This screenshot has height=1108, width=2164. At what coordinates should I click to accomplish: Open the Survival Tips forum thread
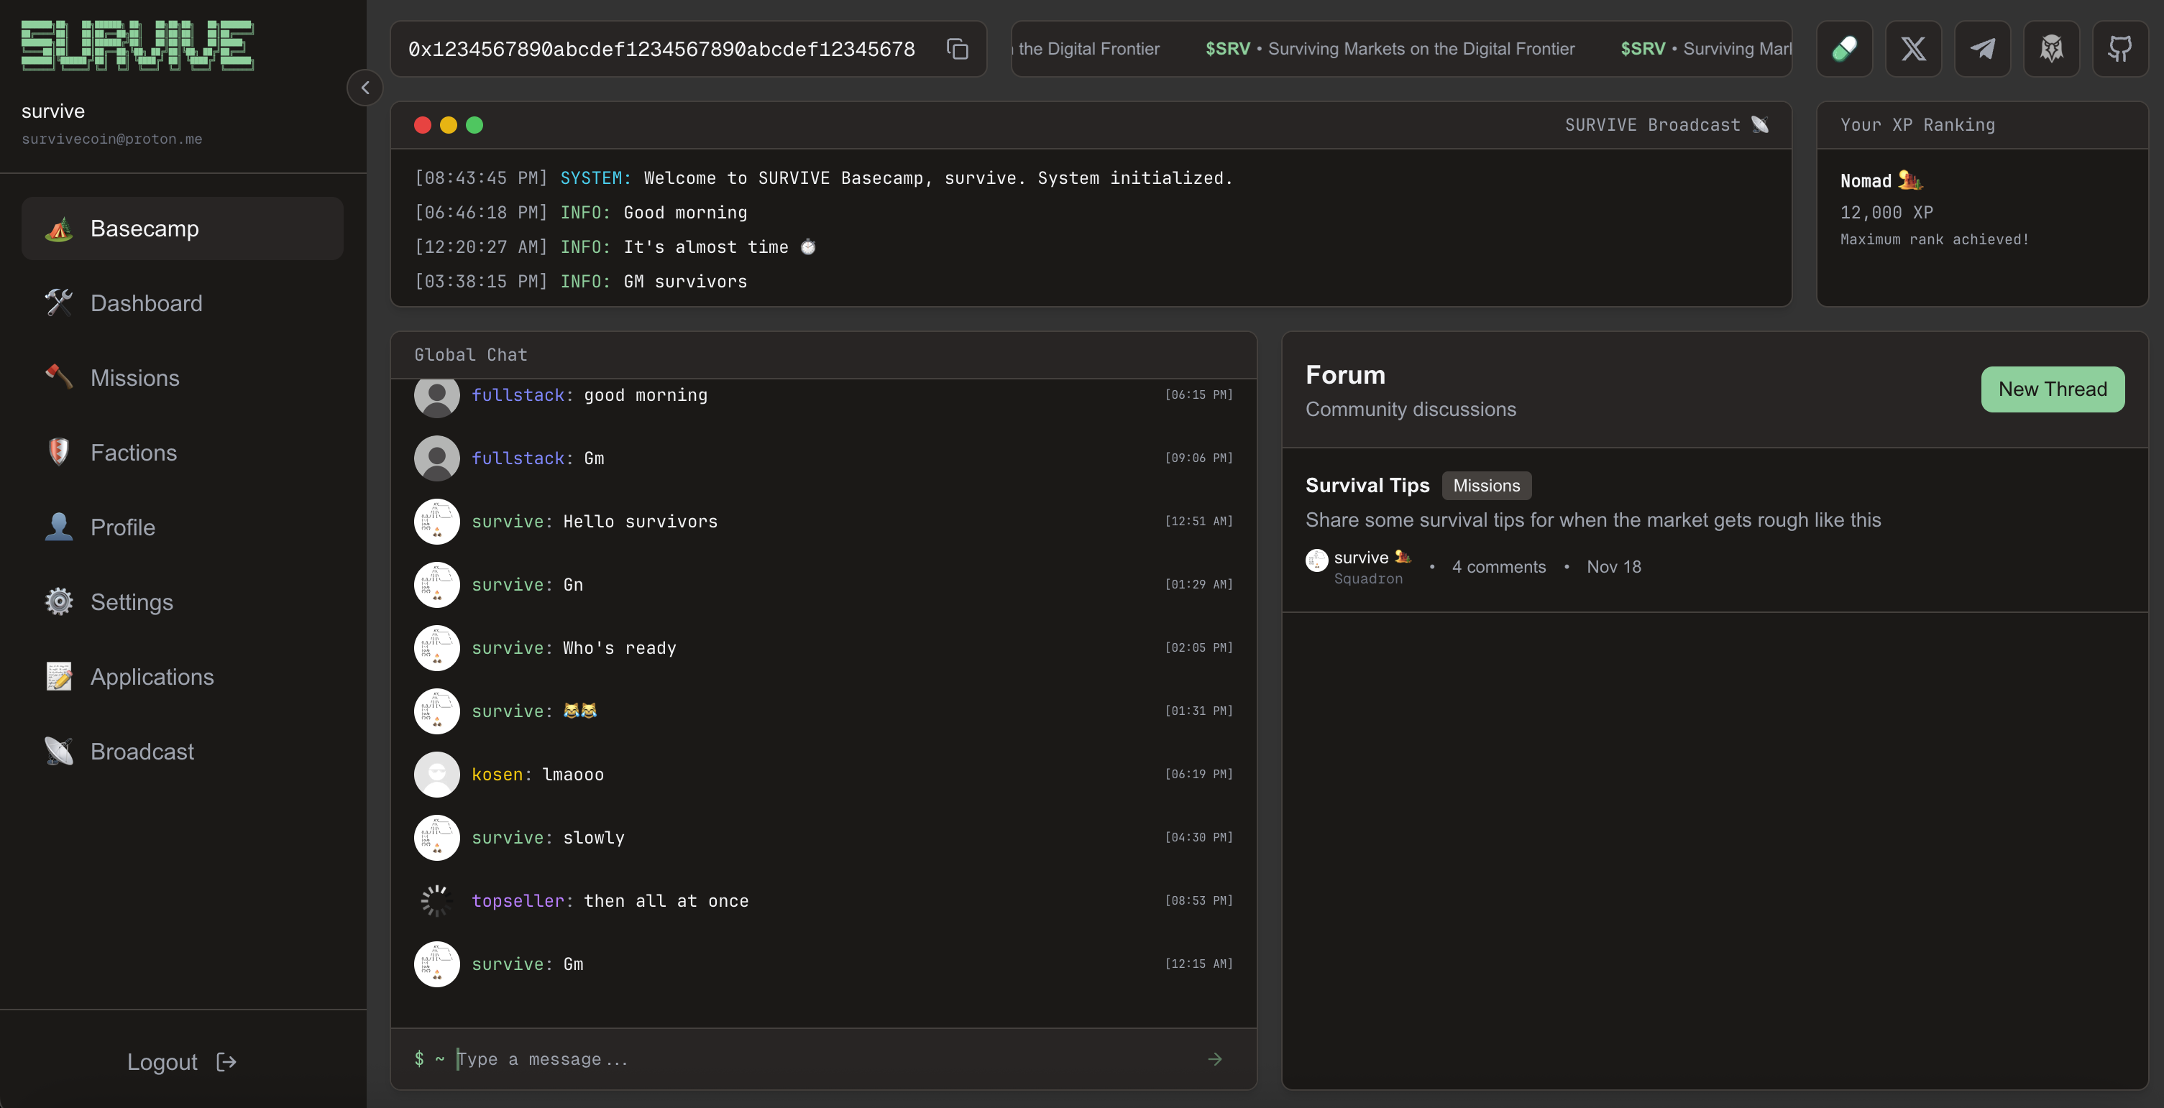(1367, 485)
